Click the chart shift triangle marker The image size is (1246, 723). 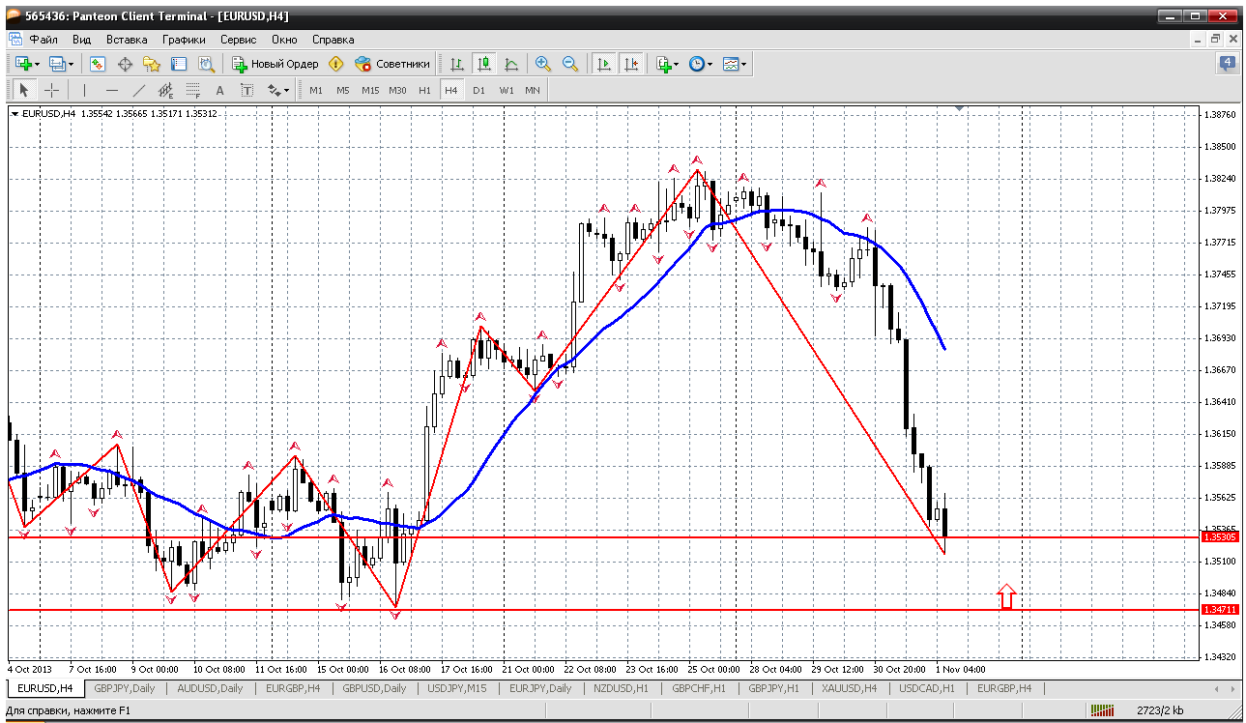tap(959, 109)
